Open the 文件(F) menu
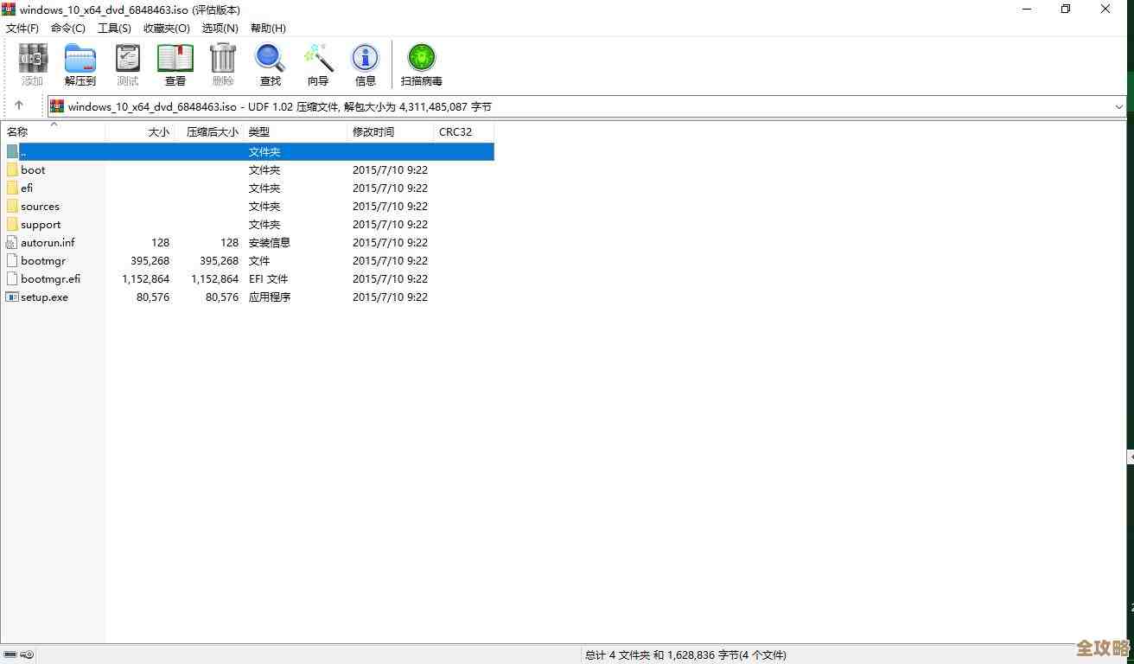Screen dimensions: 1134x664 click(x=22, y=28)
